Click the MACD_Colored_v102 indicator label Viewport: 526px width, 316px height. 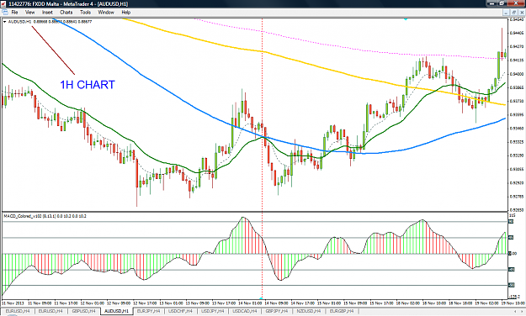[x=45, y=216]
